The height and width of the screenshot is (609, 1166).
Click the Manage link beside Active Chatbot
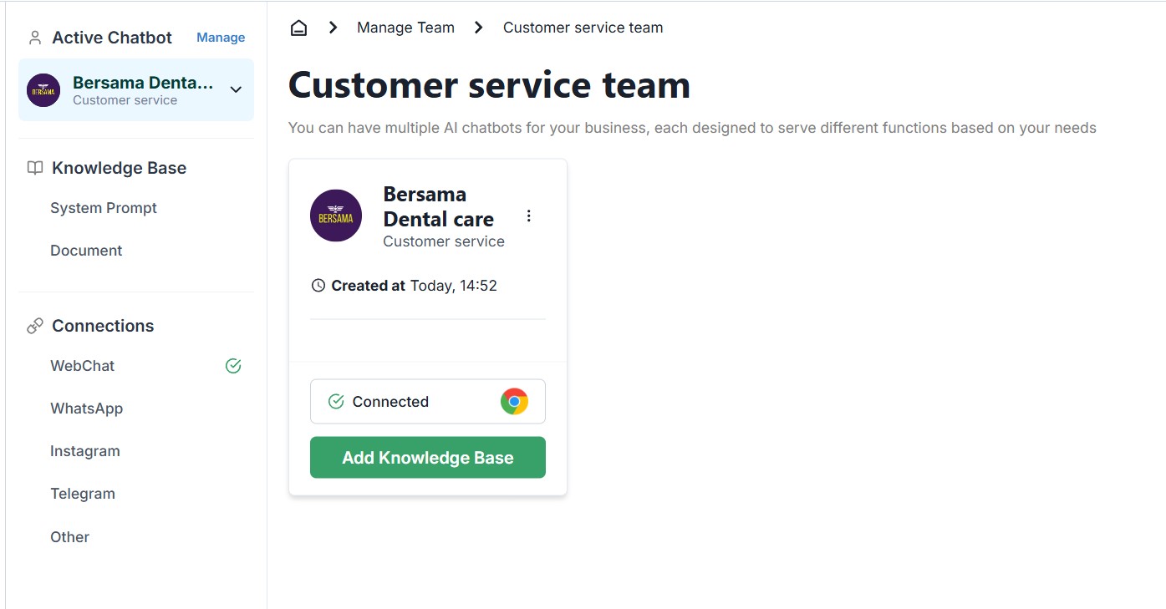click(x=221, y=38)
